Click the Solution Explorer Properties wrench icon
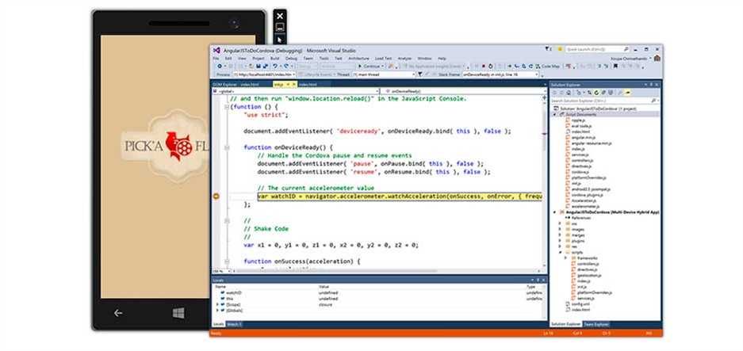The width and height of the screenshot is (743, 351). (x=620, y=93)
